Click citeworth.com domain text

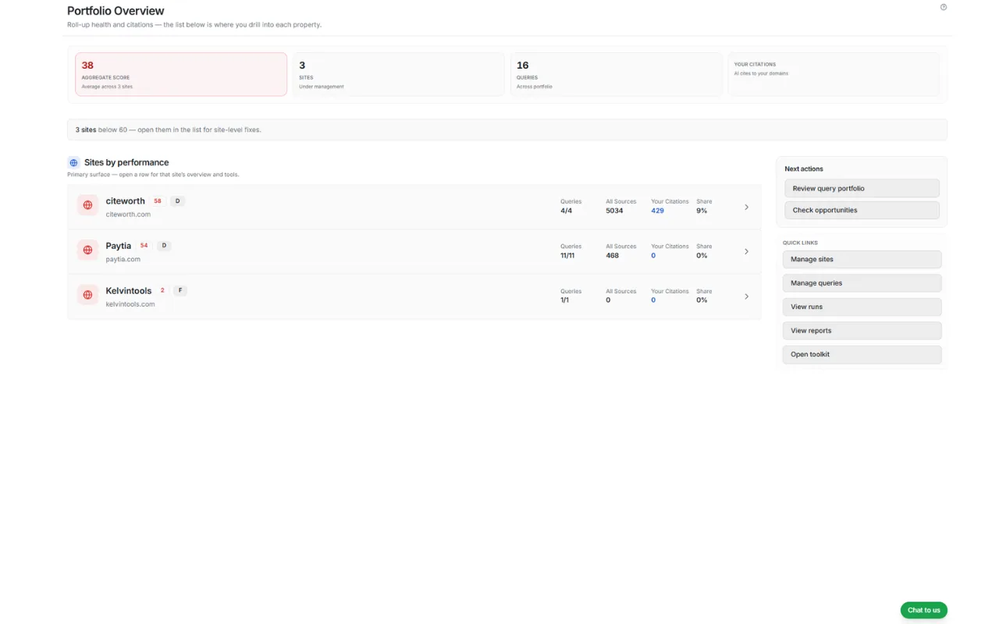[x=128, y=214]
